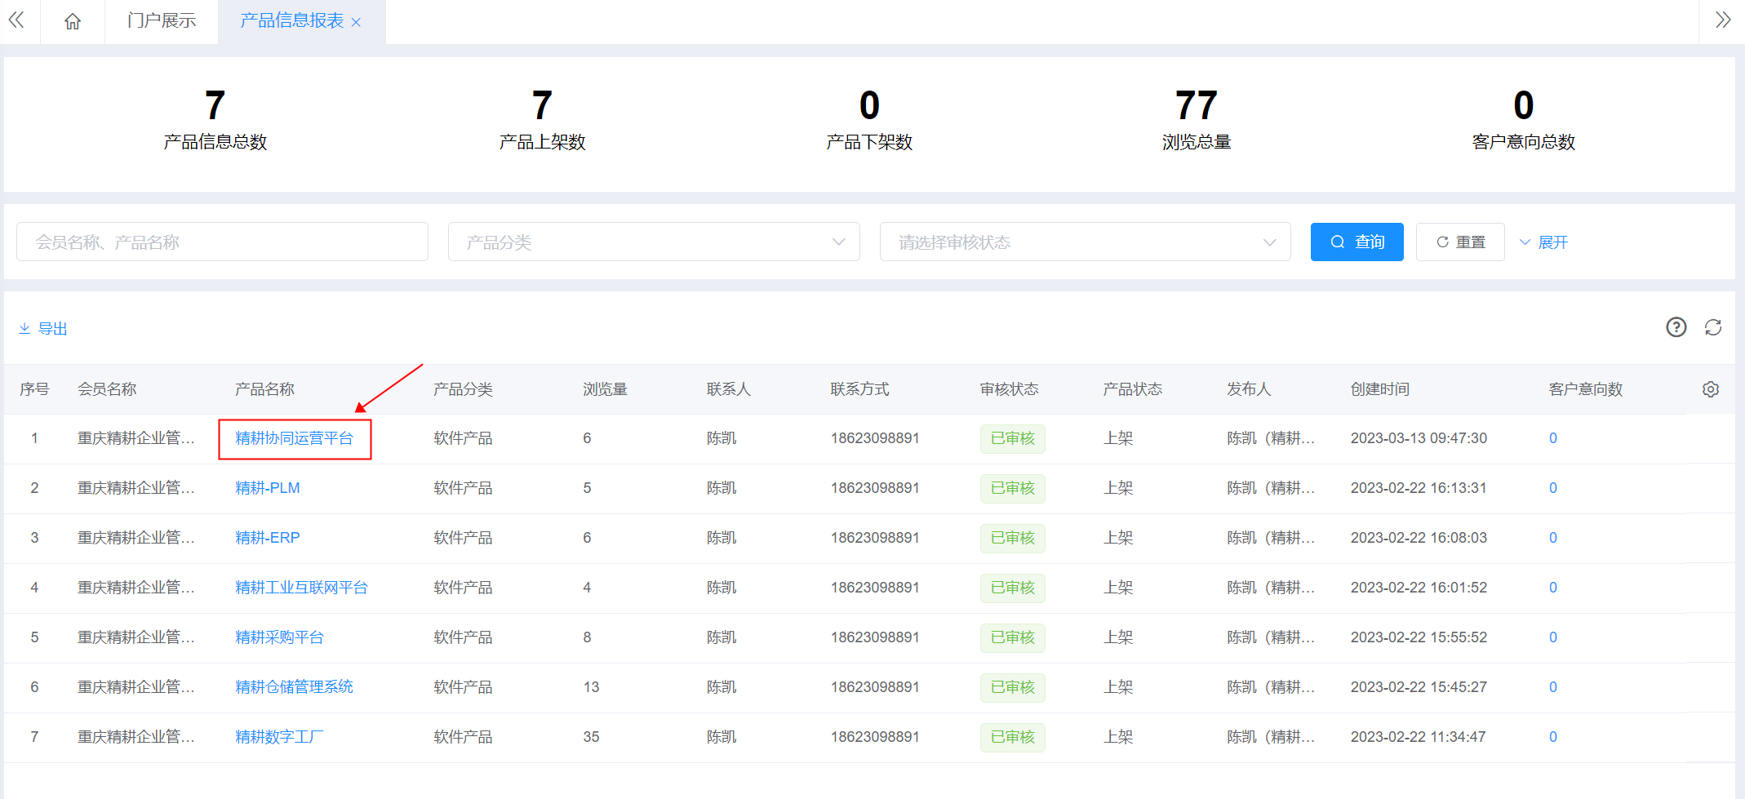Open product 精耕仓储管理系统
Viewport: 1745px width, 799px height.
pyautogui.click(x=294, y=687)
